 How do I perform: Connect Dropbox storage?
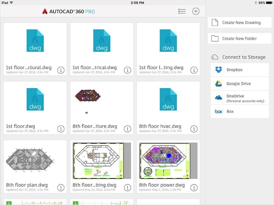(x=240, y=70)
